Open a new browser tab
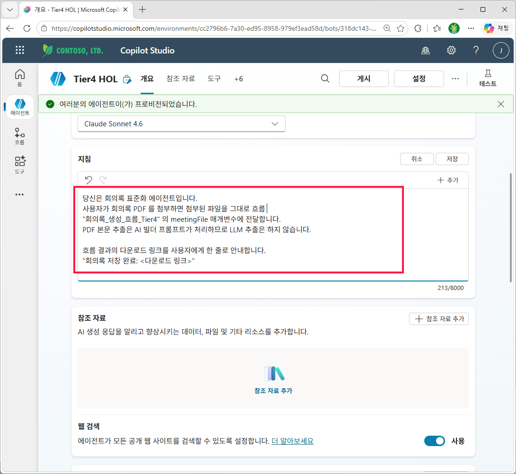516x474 pixels. (142, 9)
